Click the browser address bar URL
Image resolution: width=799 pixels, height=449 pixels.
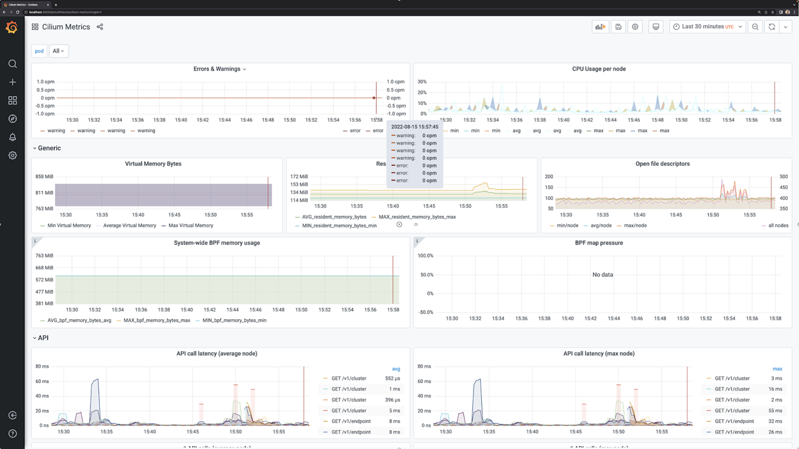tap(65, 12)
